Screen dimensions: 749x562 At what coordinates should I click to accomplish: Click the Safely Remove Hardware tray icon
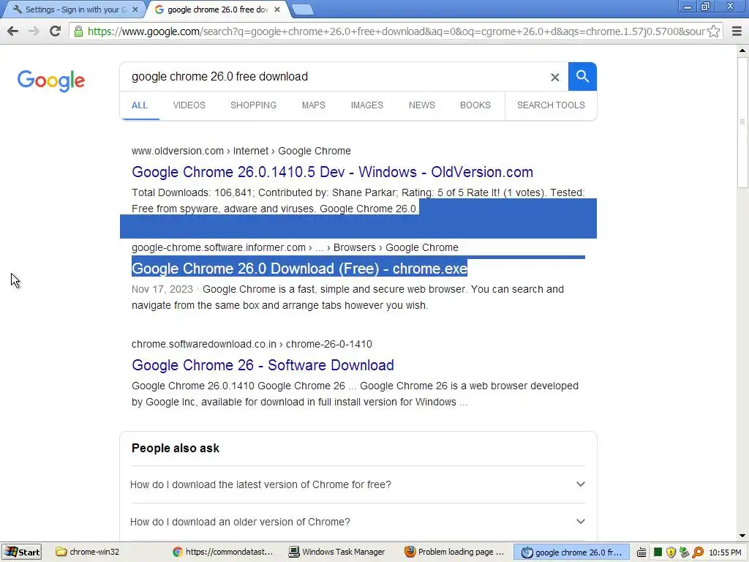(x=685, y=552)
